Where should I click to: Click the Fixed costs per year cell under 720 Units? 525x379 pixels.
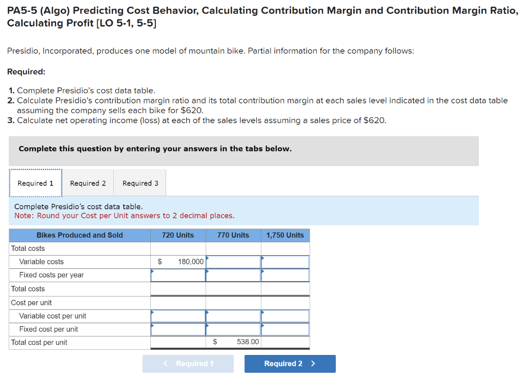pyautogui.click(x=178, y=275)
